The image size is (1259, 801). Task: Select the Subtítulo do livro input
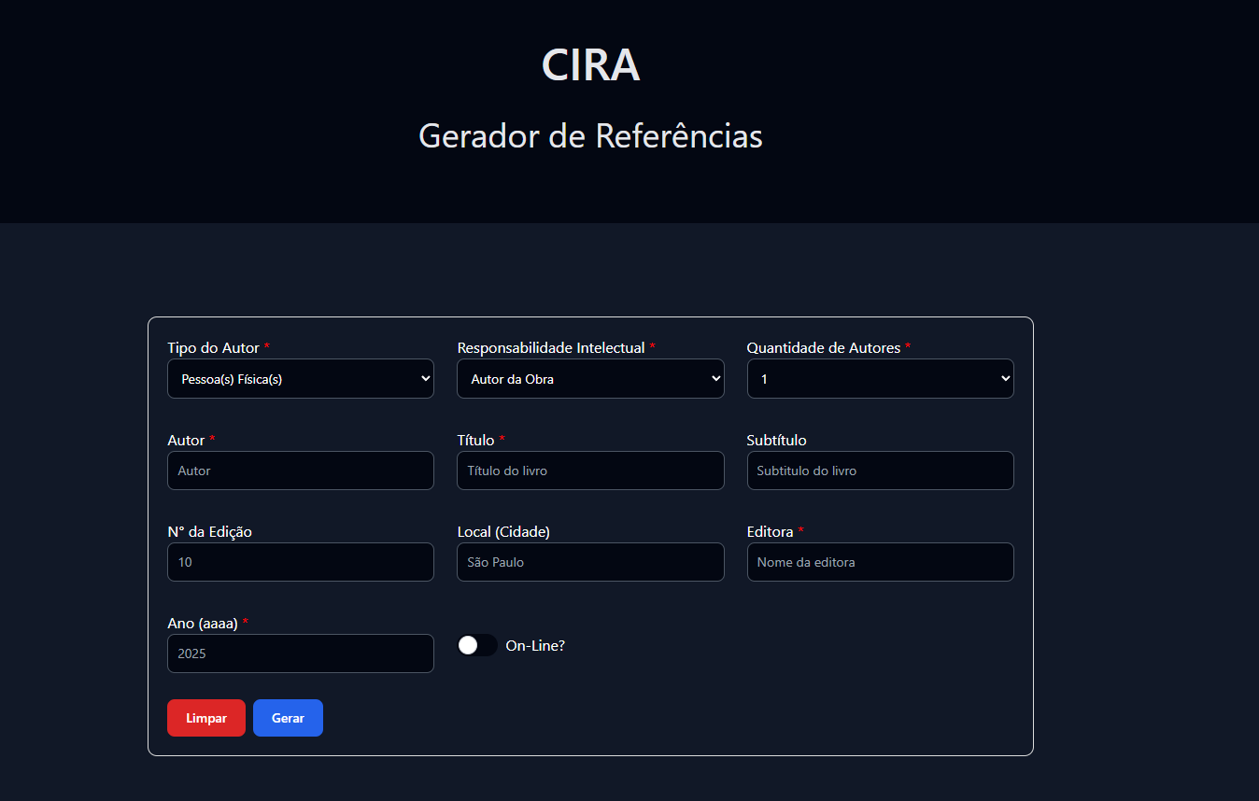pos(880,471)
